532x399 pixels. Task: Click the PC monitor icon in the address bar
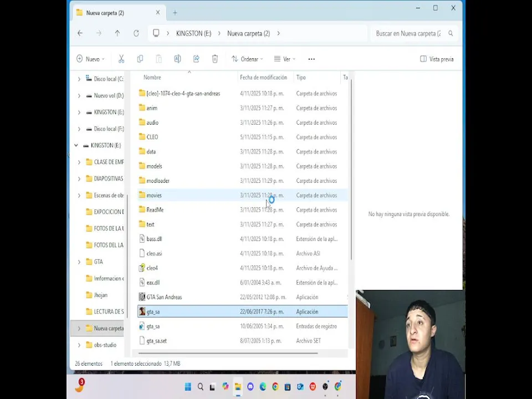coord(156,33)
